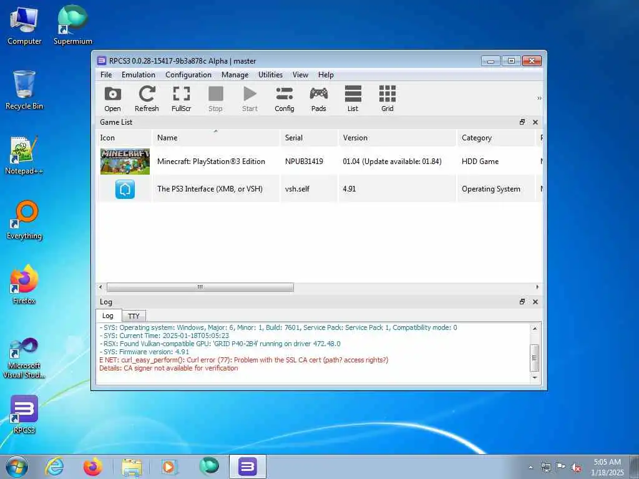
Task: Start emulation with the Start icon
Action: point(250,99)
